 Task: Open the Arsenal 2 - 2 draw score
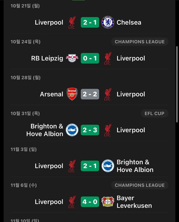[x=90, y=94]
